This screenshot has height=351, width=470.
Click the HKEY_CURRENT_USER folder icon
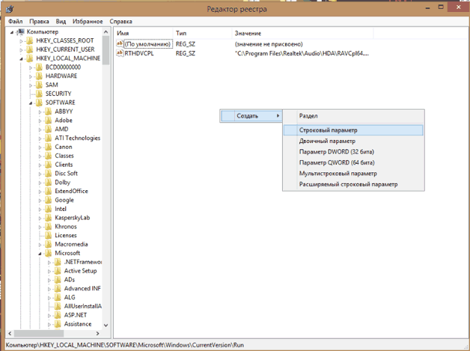29,49
